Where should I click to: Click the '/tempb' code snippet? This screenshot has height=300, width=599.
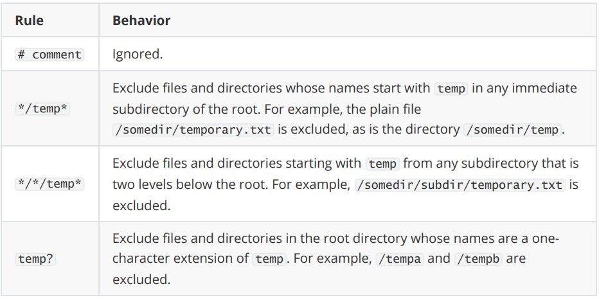[478, 259]
